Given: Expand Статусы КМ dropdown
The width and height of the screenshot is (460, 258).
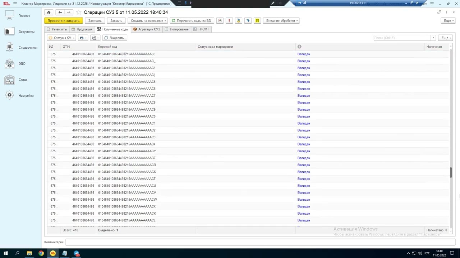Looking at the screenshot, I should (x=62, y=38).
